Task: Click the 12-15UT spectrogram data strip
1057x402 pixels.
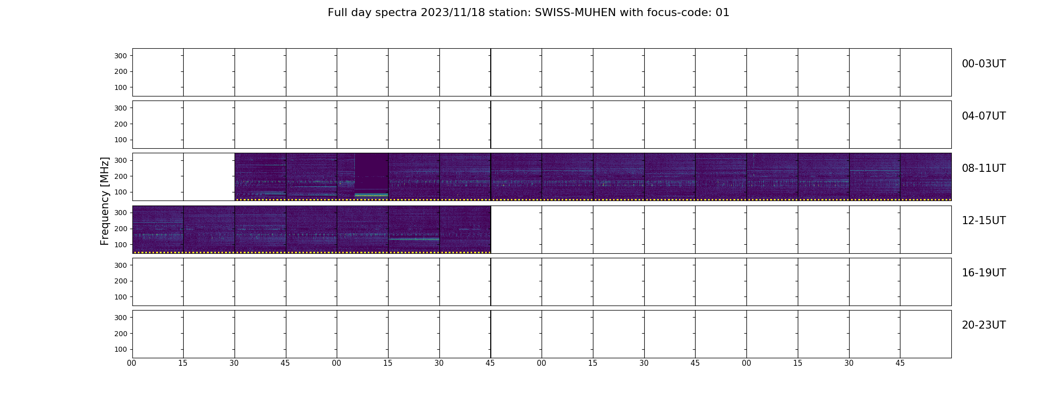Action: click(x=312, y=229)
